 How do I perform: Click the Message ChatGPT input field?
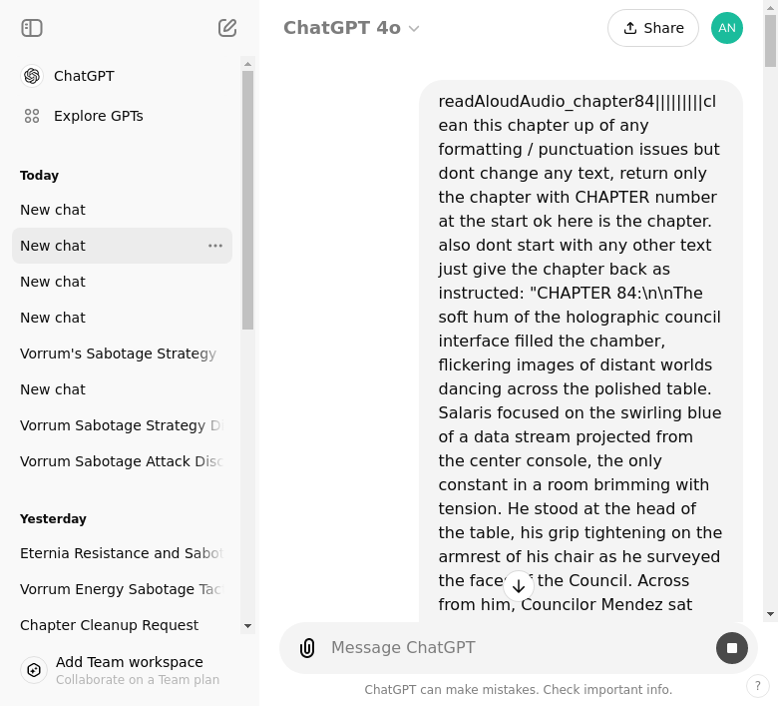[x=509, y=648]
